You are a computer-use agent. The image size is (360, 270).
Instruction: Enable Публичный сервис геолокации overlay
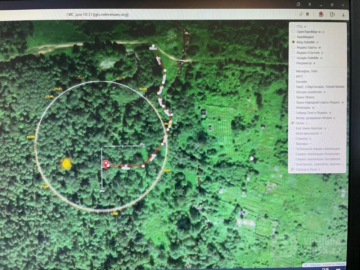pos(292,149)
